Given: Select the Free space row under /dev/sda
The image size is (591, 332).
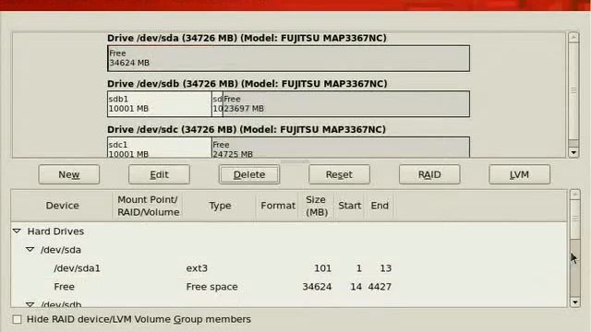Looking at the screenshot, I should [x=289, y=287].
